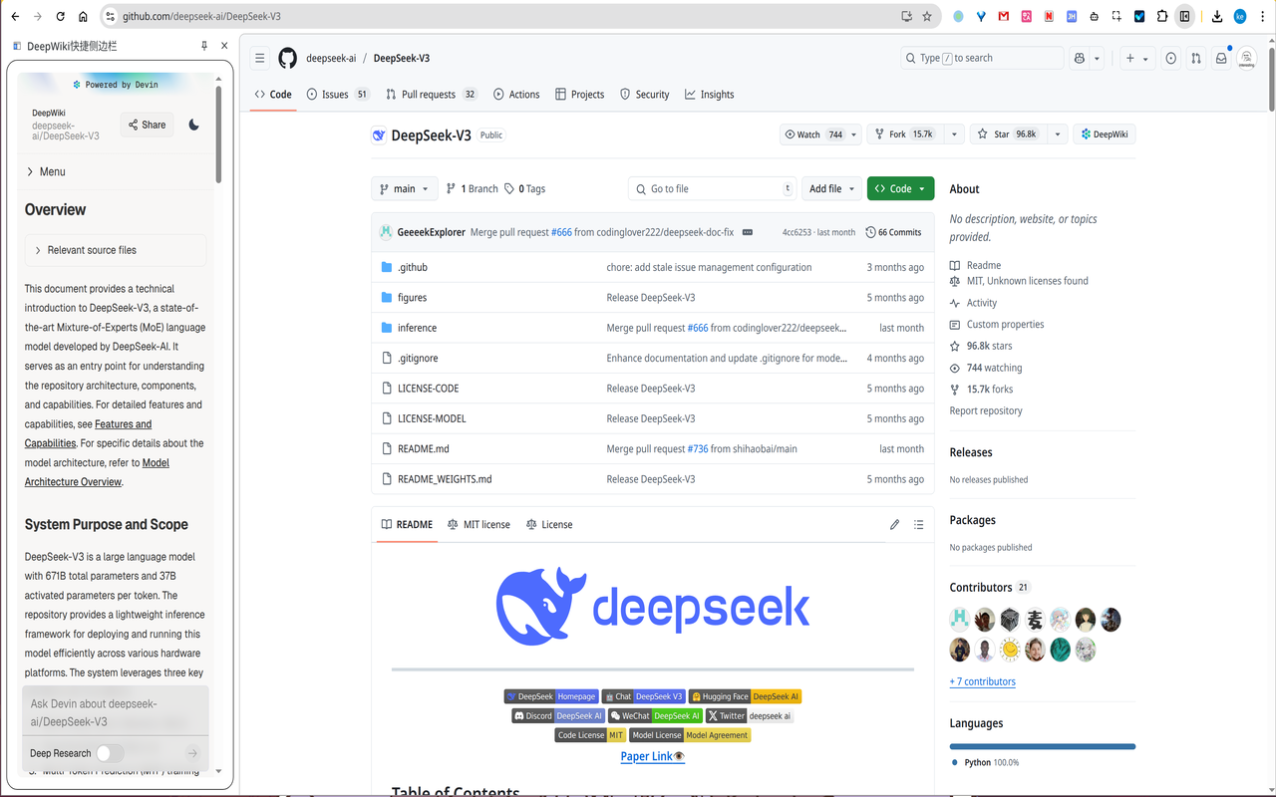Toggle dark mode moon icon in DeepWiki sidebar
The image size is (1276, 797).
coord(193,125)
